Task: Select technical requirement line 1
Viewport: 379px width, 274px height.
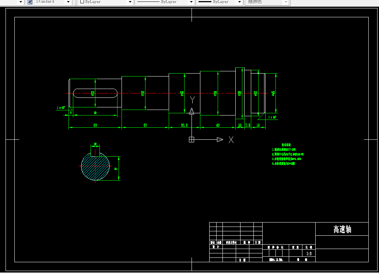Action: (x=284, y=150)
